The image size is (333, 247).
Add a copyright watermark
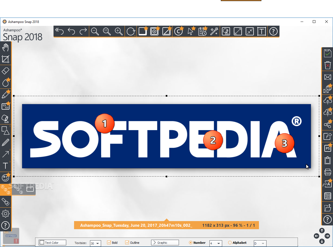point(178,31)
